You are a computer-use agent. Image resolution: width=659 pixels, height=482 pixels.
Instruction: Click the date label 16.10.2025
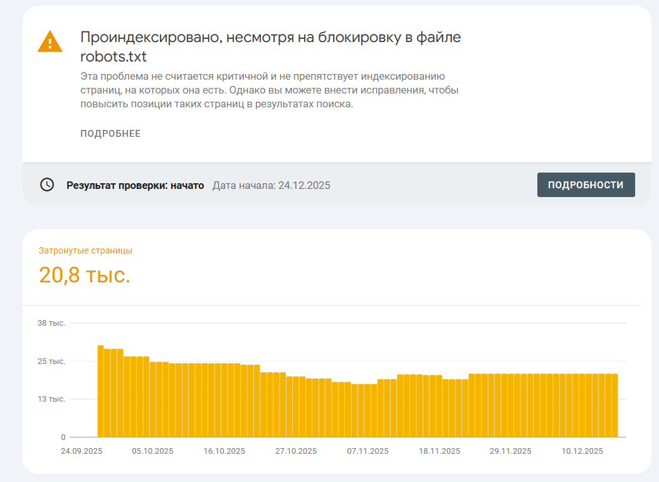[x=224, y=451]
